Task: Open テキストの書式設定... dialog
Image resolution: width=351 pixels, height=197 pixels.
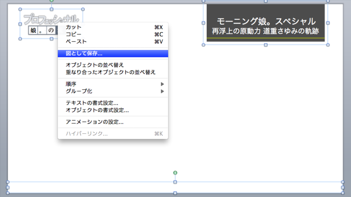Action: 113,103
